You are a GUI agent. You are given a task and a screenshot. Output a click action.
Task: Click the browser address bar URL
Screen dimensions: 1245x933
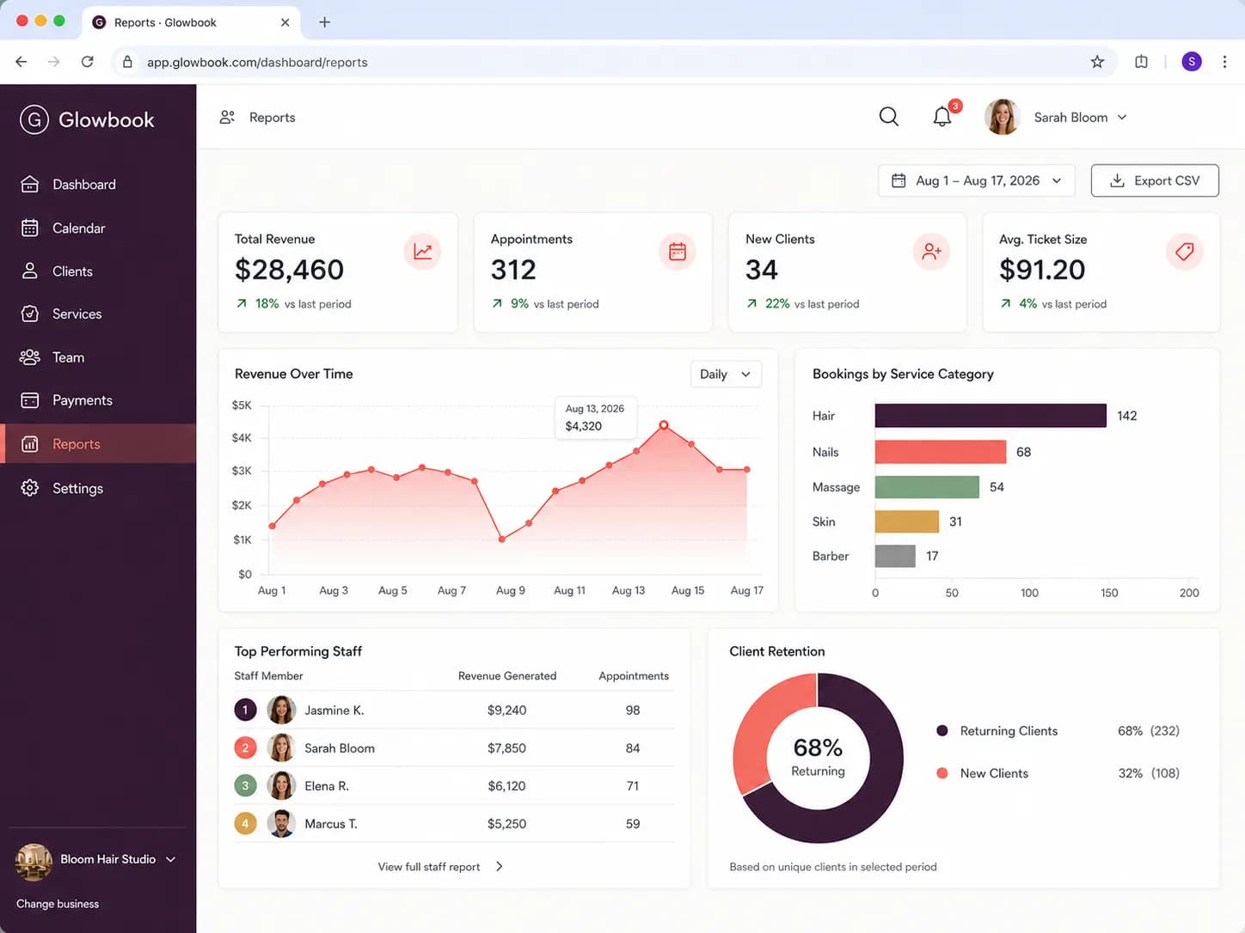coord(257,62)
